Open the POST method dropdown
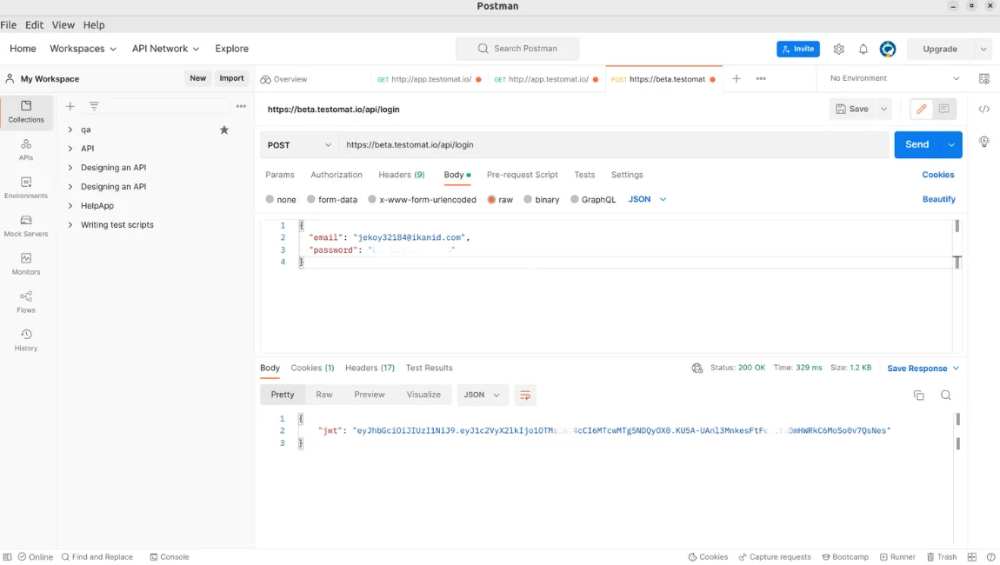The height and width of the screenshot is (565, 1000). tap(299, 145)
